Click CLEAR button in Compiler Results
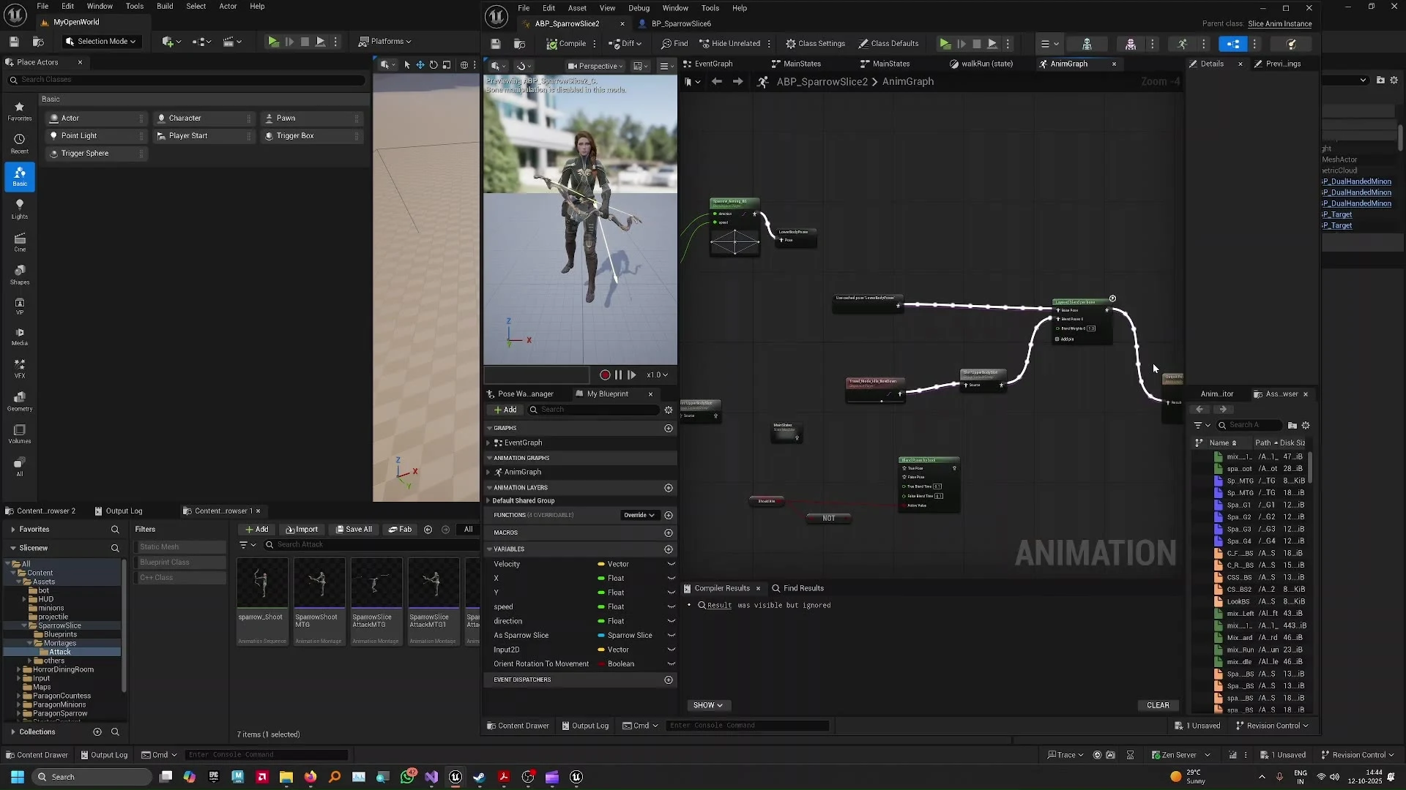This screenshot has width=1406, height=790. click(1158, 705)
